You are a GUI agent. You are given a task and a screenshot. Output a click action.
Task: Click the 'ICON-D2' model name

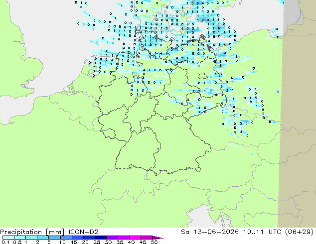83,232
